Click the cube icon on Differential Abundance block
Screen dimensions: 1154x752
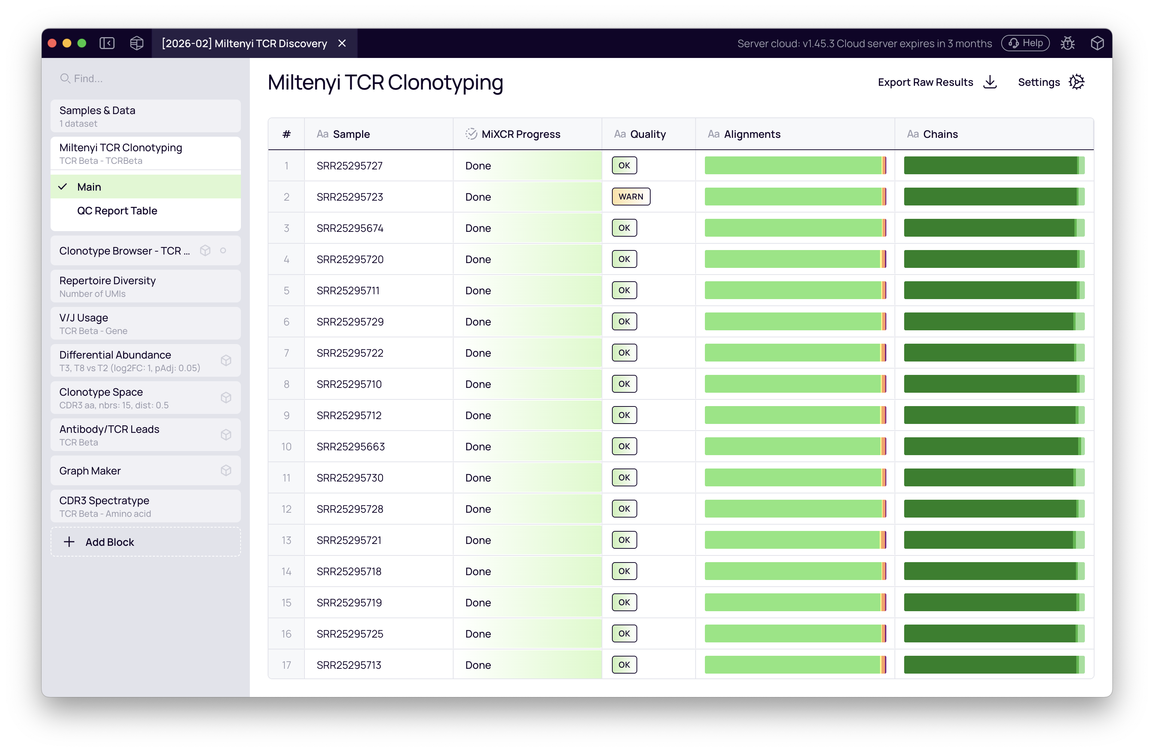pyautogui.click(x=226, y=360)
